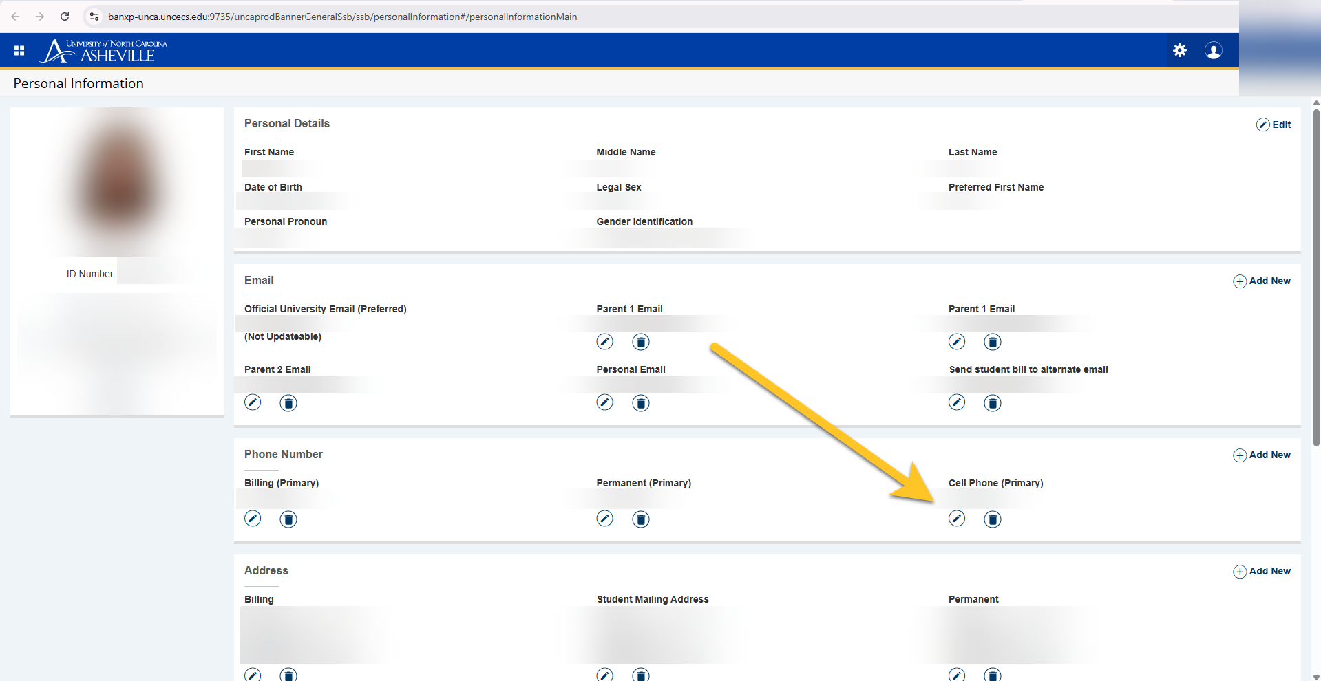
Task: Open the settings gear in header
Action: [1179, 50]
